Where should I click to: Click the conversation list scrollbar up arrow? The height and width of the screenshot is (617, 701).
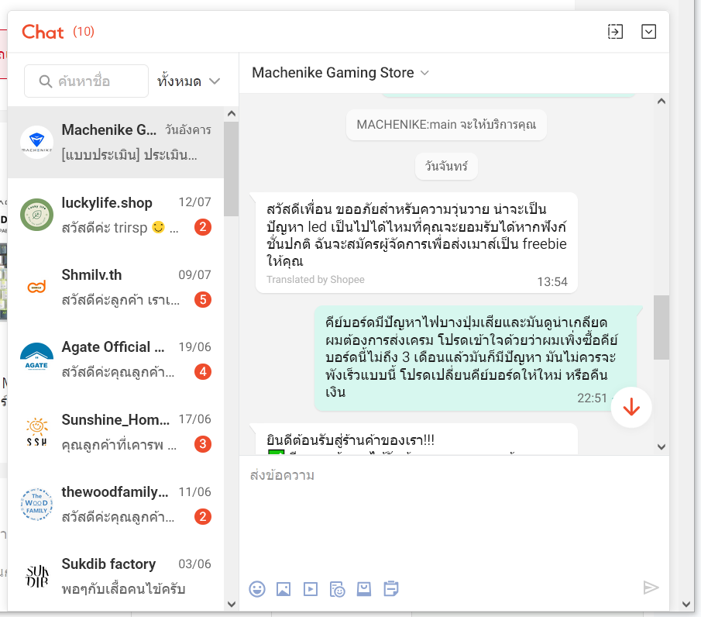(x=232, y=114)
